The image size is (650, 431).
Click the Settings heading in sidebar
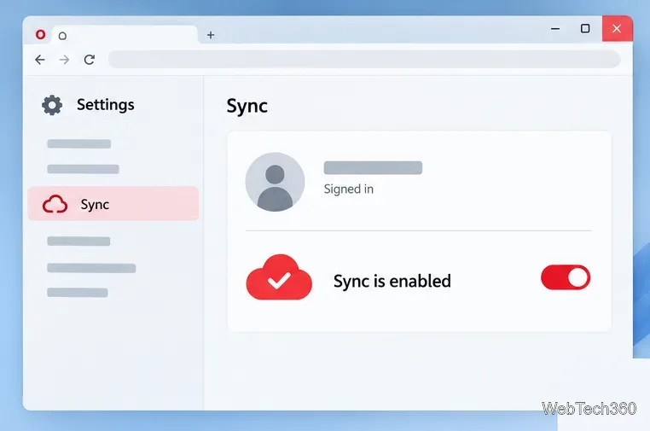[105, 104]
